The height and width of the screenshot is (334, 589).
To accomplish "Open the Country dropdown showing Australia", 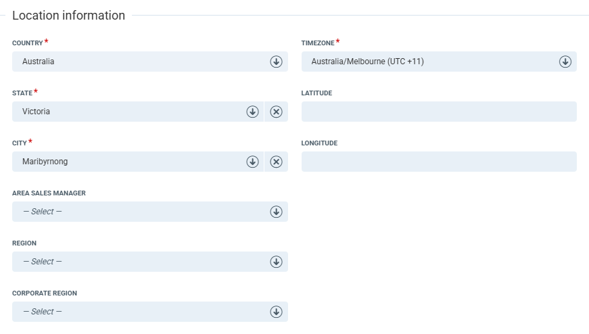I will click(135, 62).
